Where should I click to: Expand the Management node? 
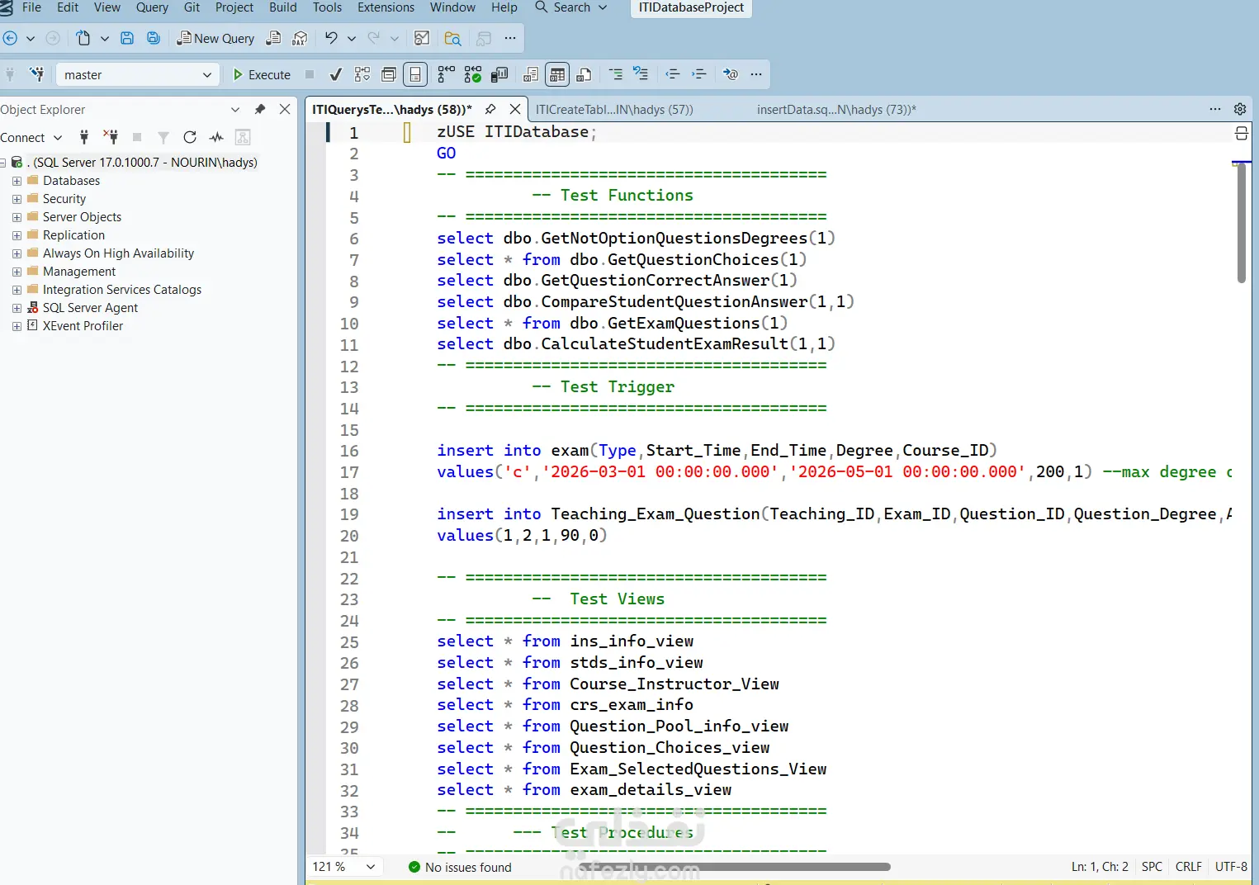[x=17, y=272]
